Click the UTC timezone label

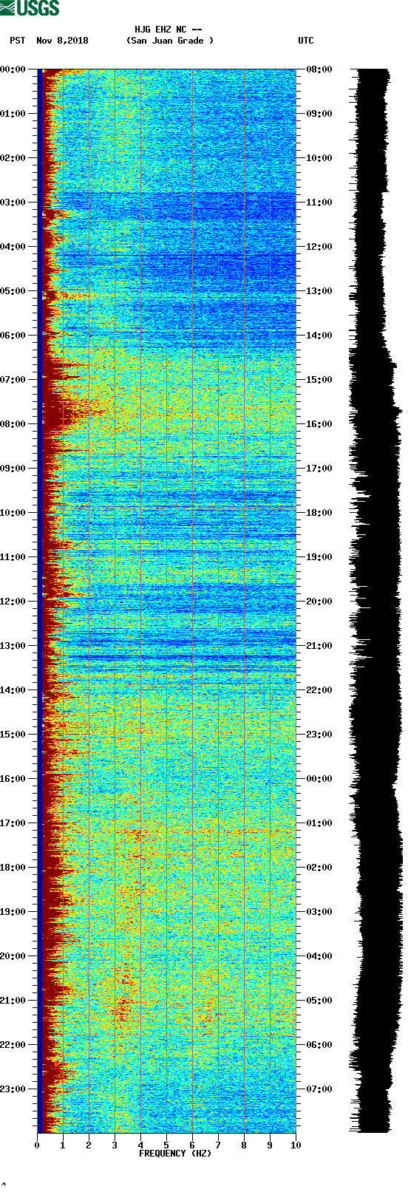(306, 41)
